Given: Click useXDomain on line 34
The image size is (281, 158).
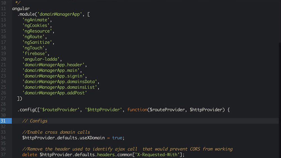Looking at the screenshot, I should [x=92, y=138].
